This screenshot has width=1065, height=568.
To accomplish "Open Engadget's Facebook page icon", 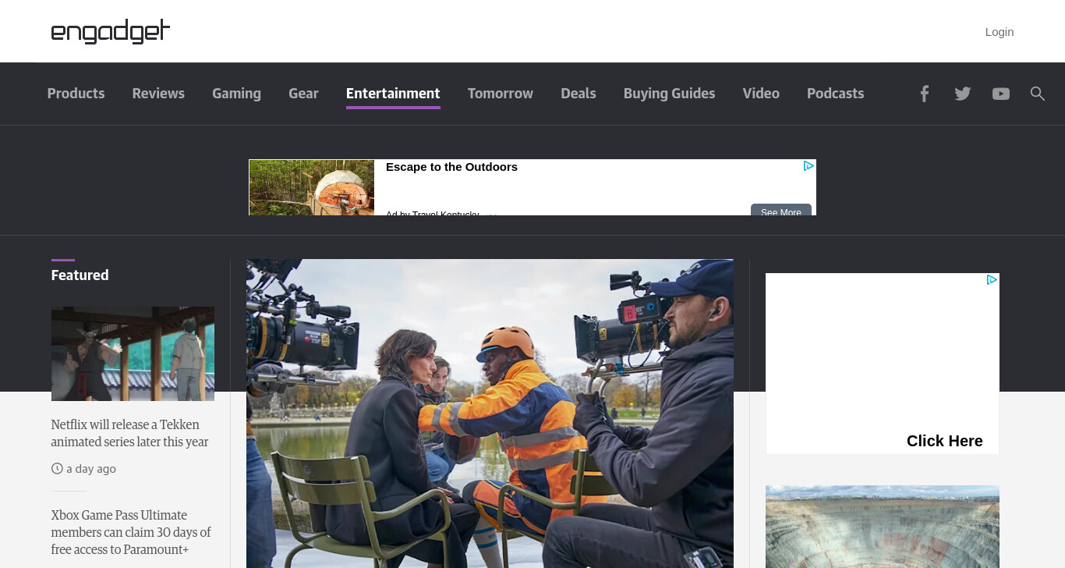I will (x=924, y=94).
